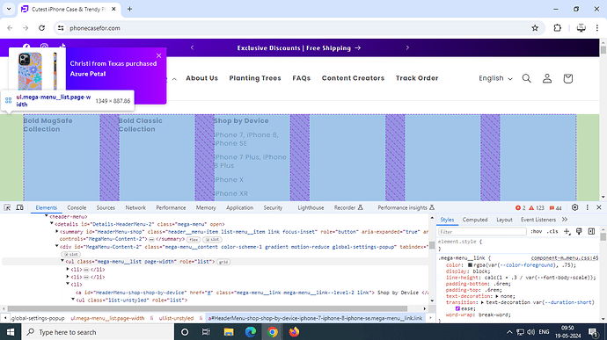Image resolution: width=607 pixels, height=340 pixels.
Task: Open the Track Order link
Action: click(x=417, y=78)
